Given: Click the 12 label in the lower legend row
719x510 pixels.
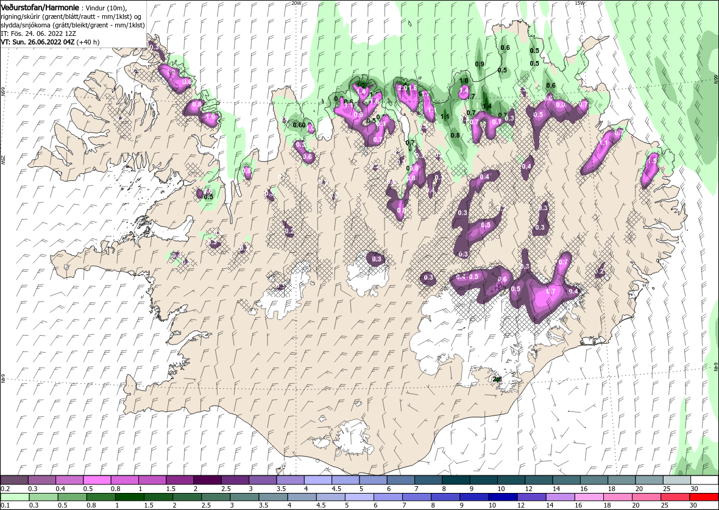Looking at the screenshot, I should tap(522, 505).
